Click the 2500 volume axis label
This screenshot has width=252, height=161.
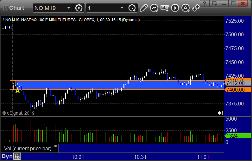click(231, 130)
